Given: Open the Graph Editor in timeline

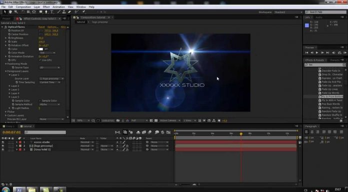Looking at the screenshot, I should pyautogui.click(x=168, y=132).
